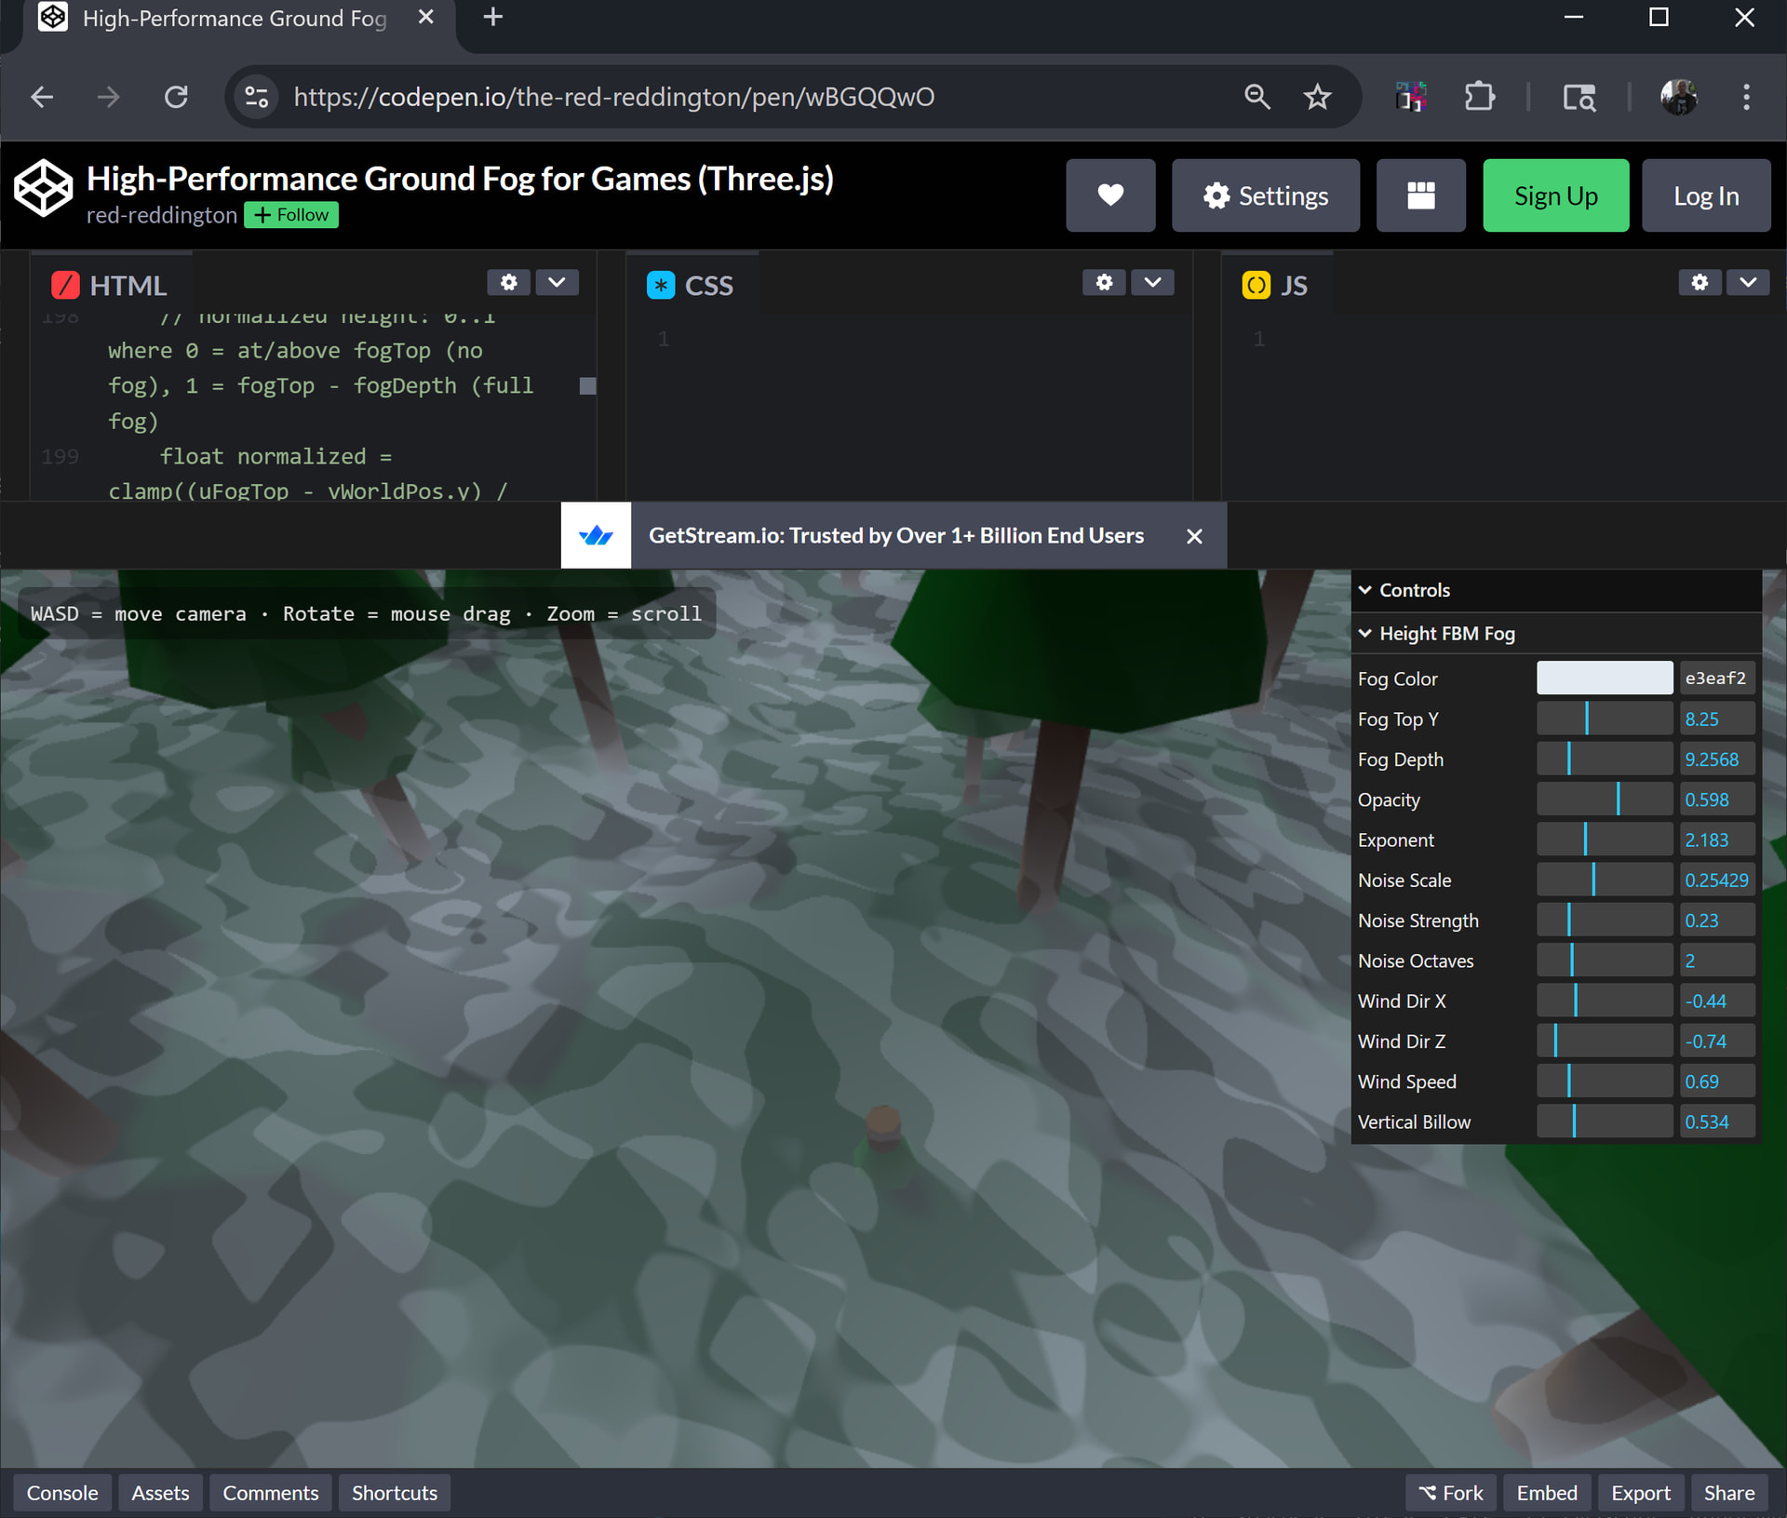Open the CSS editor dropdown chevron
The height and width of the screenshot is (1518, 1787).
tap(1152, 282)
